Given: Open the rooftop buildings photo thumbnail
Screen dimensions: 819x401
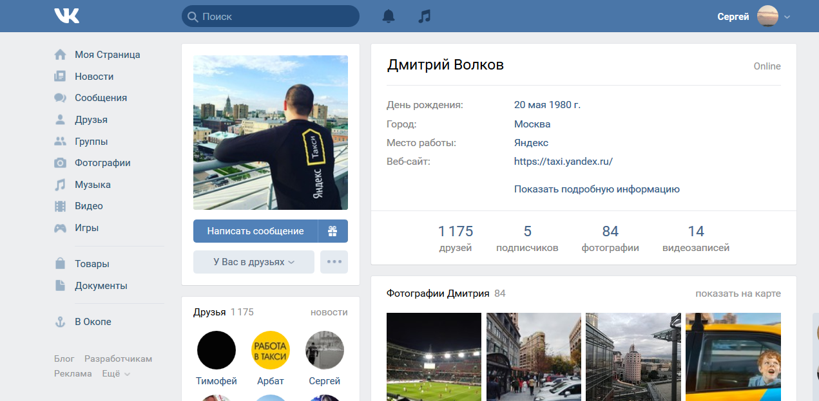Looking at the screenshot, I should [x=633, y=357].
